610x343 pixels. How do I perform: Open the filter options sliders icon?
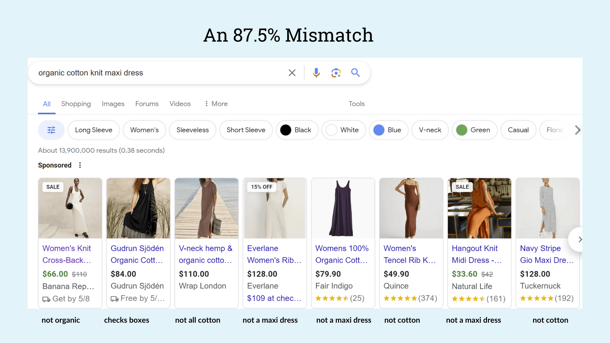51,130
